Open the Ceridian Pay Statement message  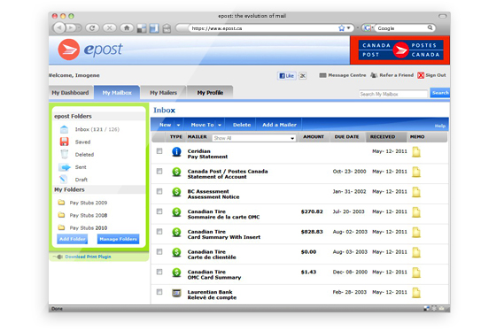pyautogui.click(x=207, y=154)
